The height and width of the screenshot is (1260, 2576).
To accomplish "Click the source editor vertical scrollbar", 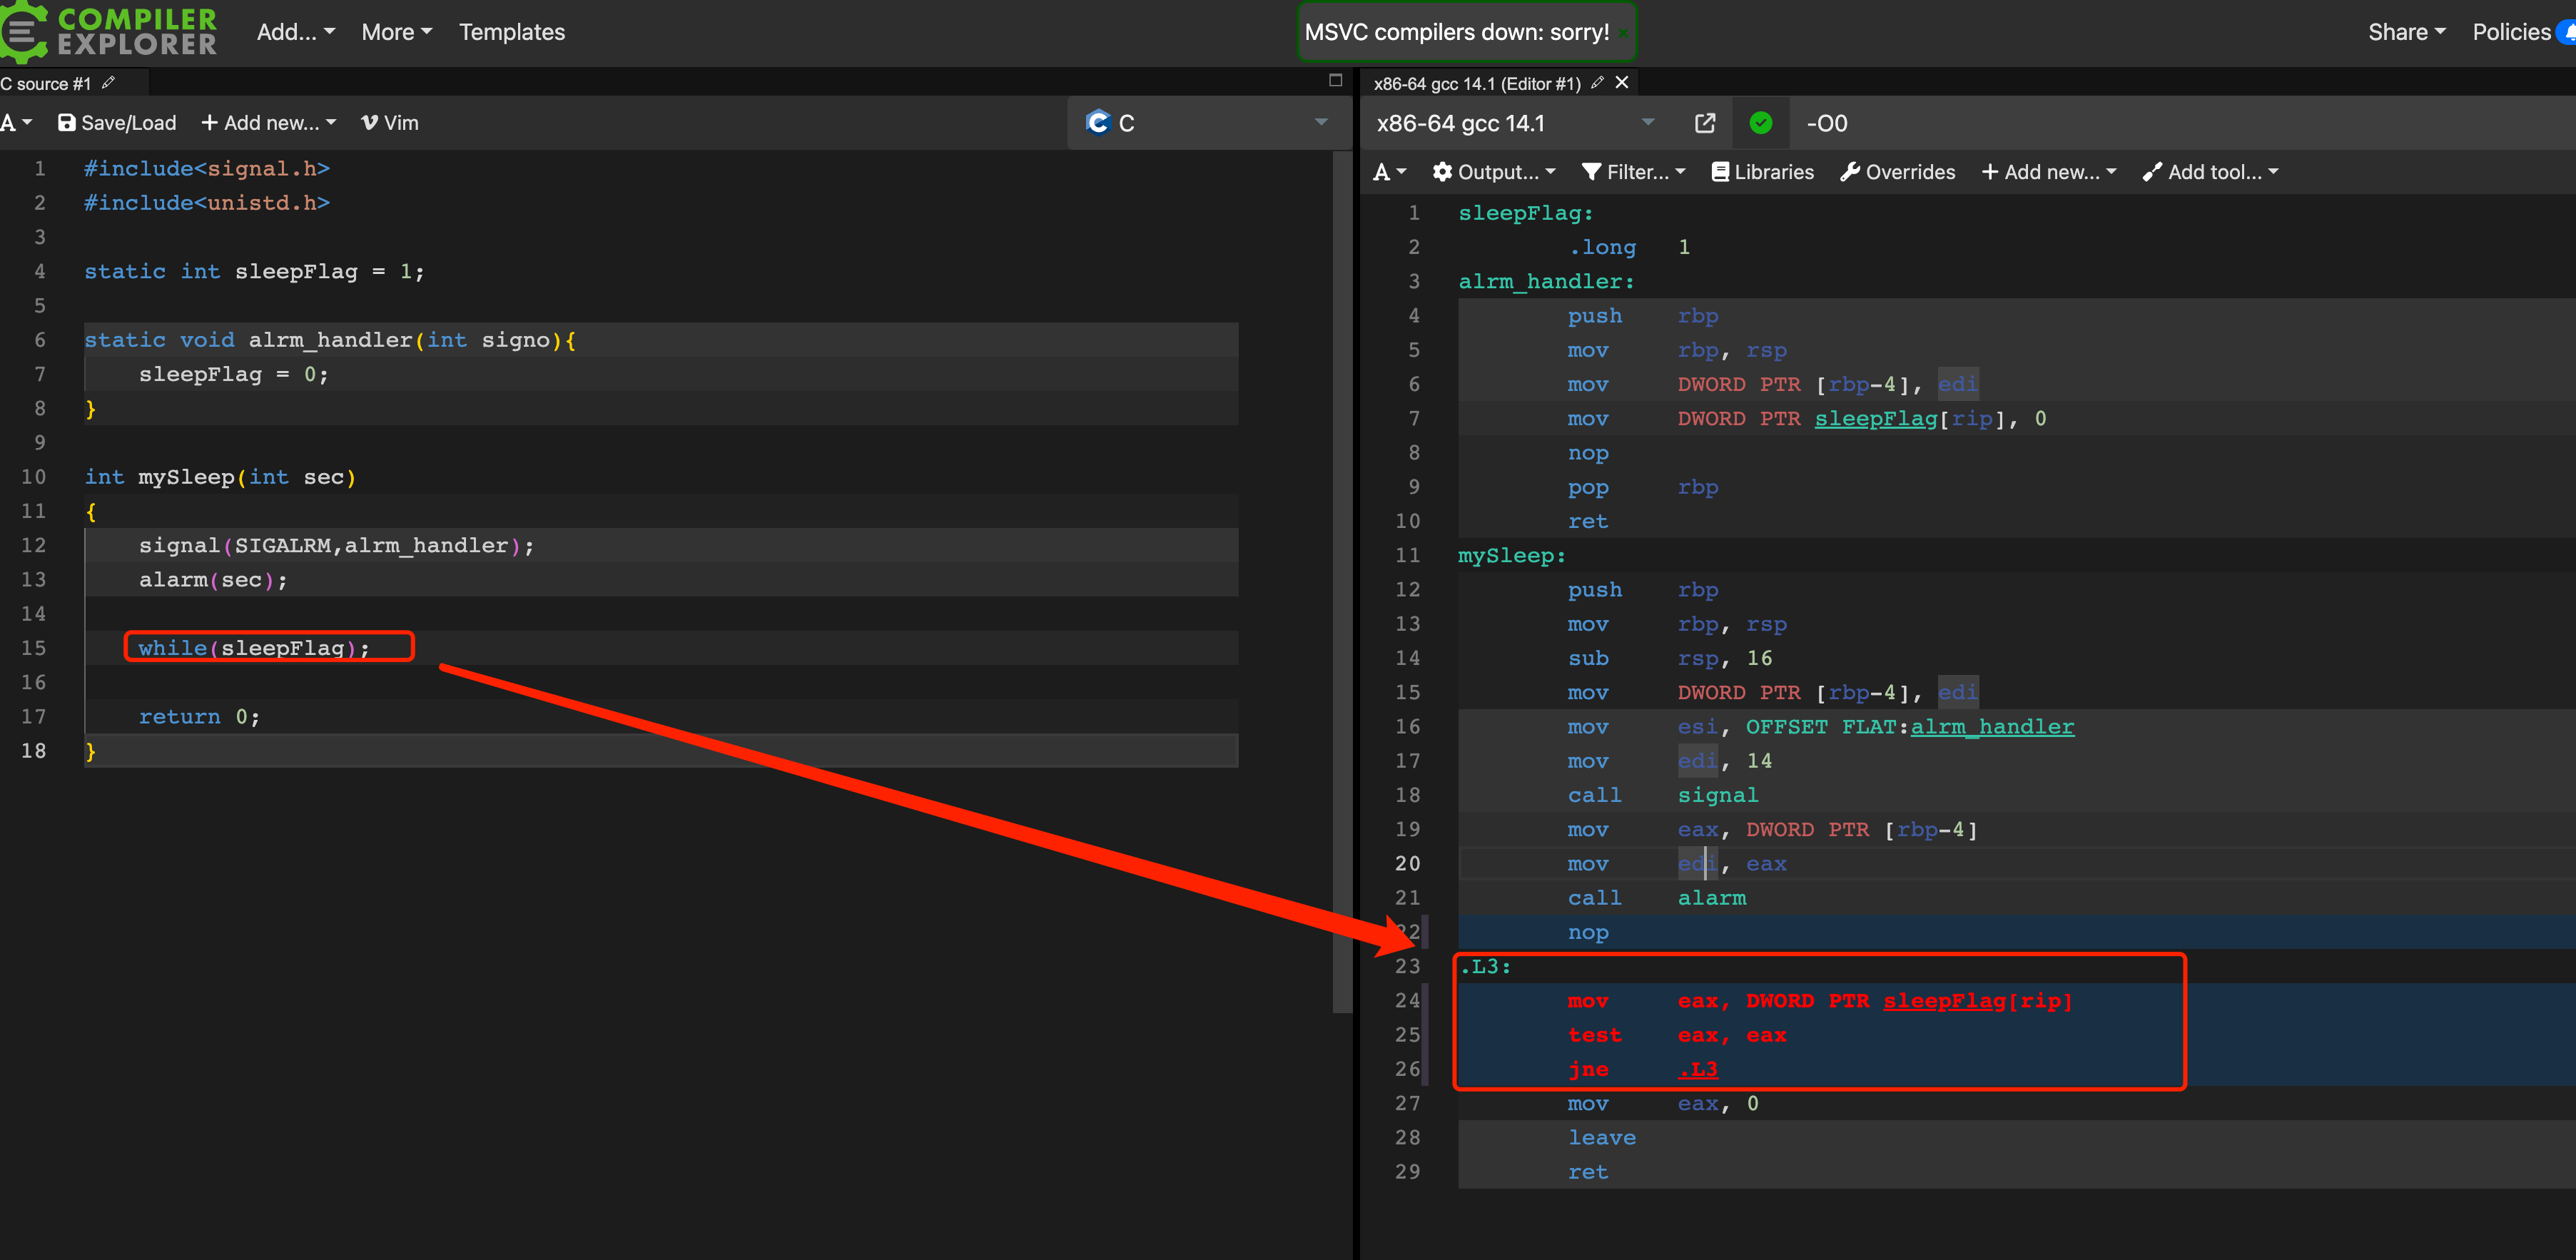I will (x=1342, y=580).
